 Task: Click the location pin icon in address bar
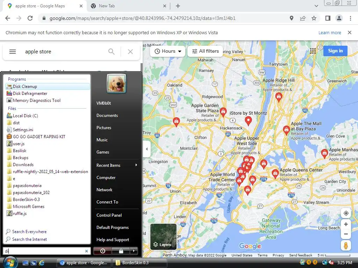(x=291, y=18)
